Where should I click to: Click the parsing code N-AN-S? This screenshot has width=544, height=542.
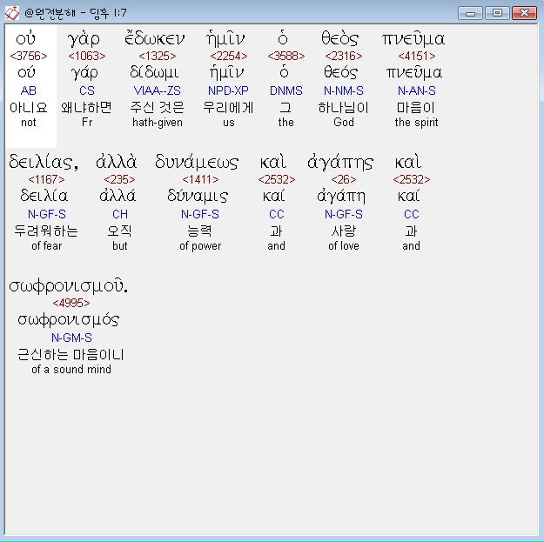click(416, 90)
